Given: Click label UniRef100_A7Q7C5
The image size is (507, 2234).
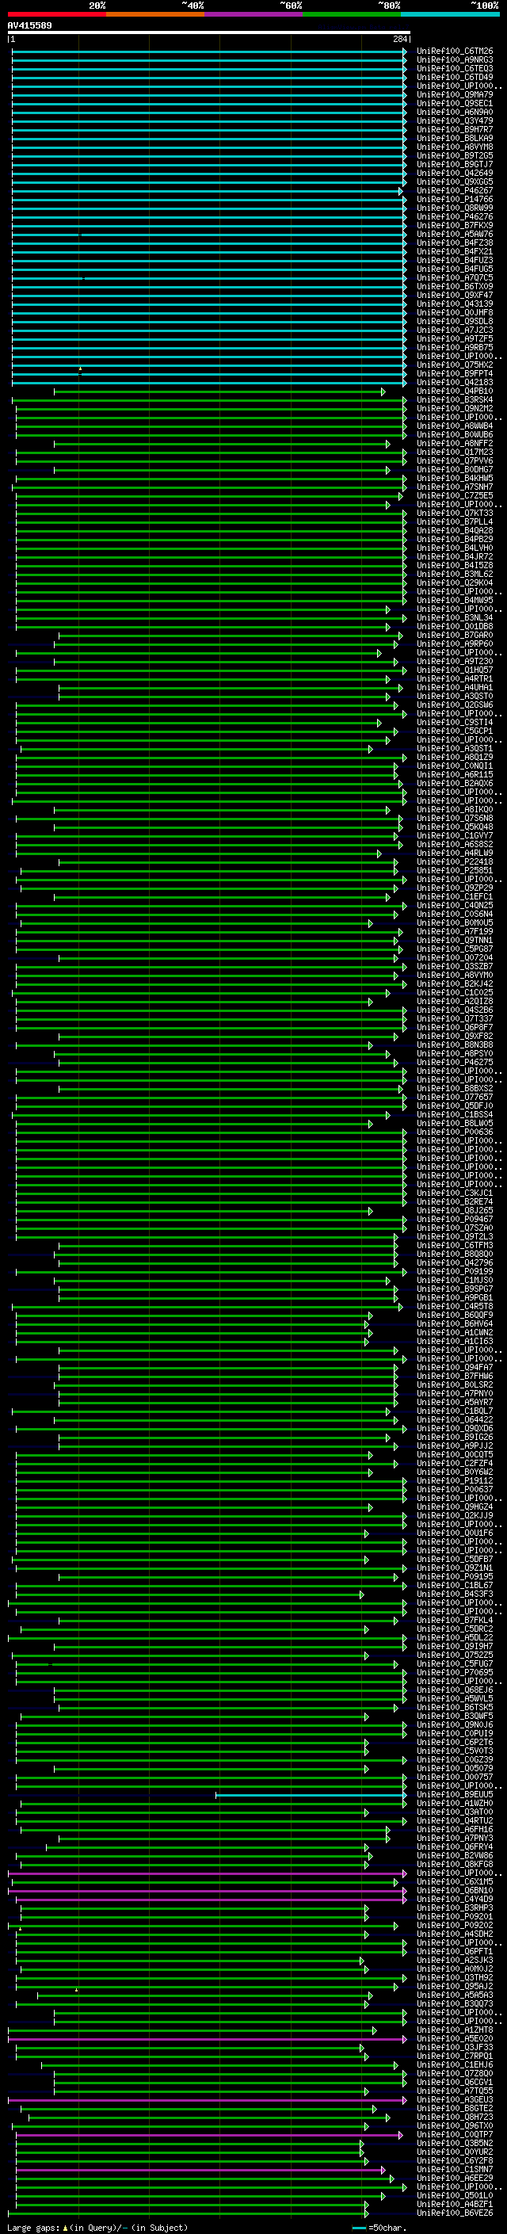Looking at the screenshot, I should (455, 277).
